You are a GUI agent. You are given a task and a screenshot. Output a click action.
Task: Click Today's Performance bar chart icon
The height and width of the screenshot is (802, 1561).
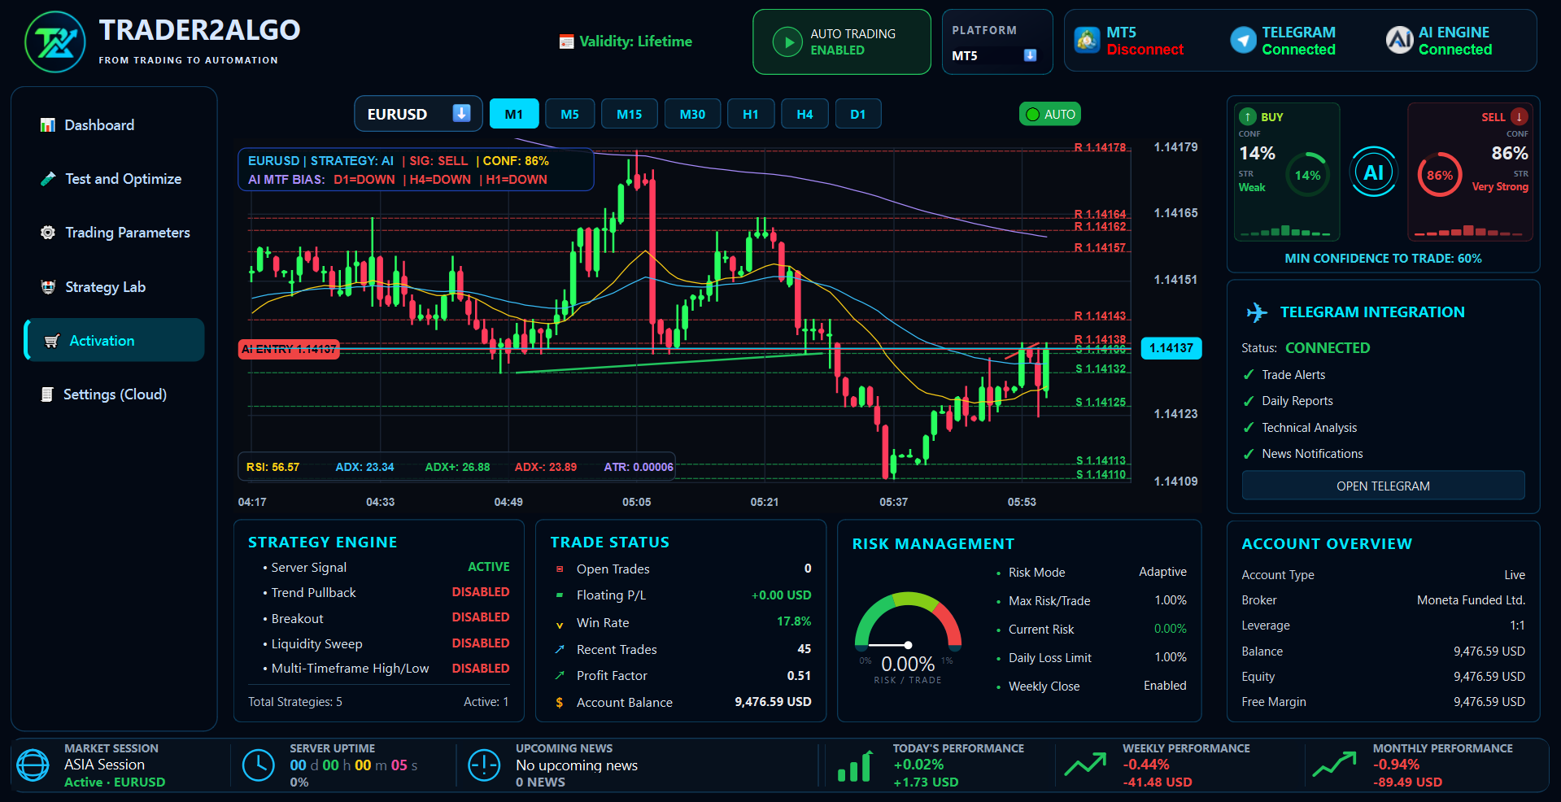tap(855, 766)
